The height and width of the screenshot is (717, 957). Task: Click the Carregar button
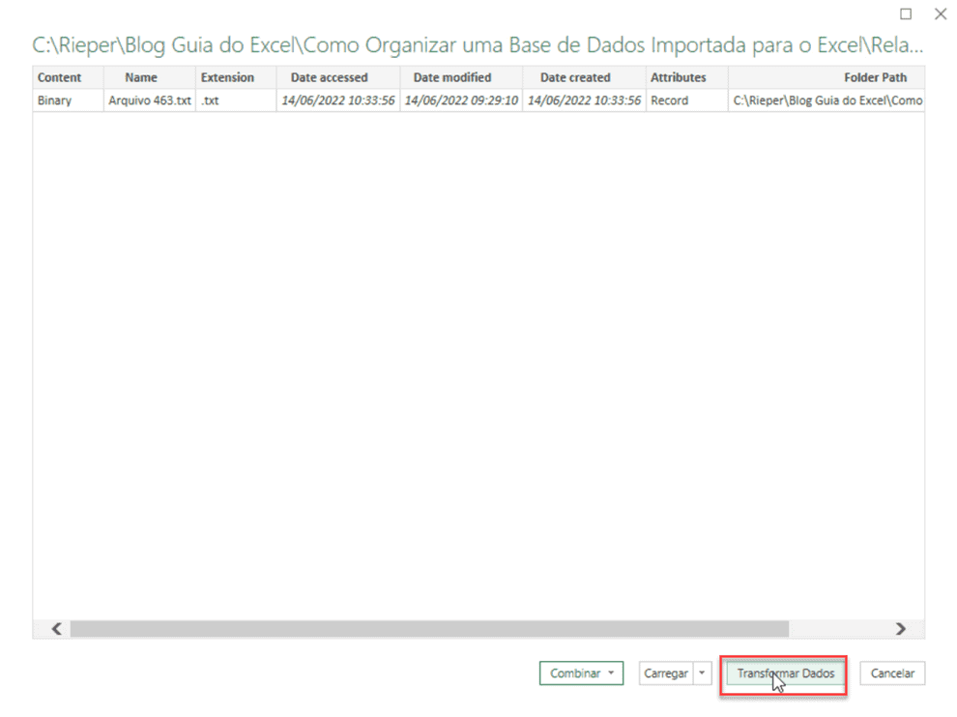(665, 673)
